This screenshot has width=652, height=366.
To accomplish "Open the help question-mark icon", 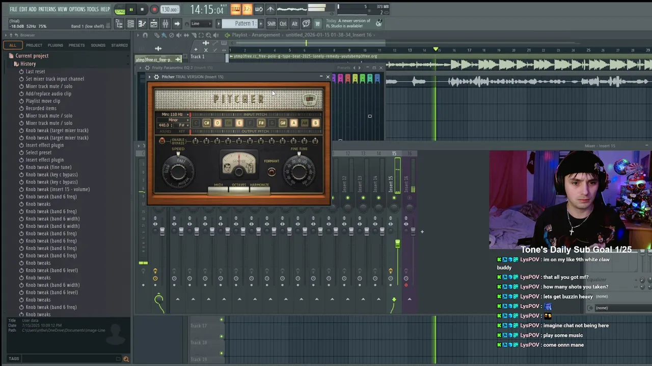I will tap(306, 24).
